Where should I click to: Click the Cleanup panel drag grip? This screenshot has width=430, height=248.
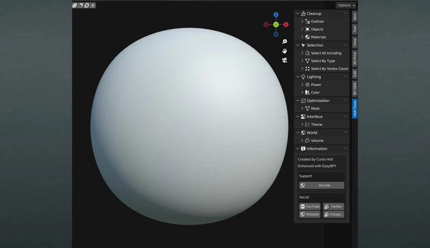click(x=346, y=13)
